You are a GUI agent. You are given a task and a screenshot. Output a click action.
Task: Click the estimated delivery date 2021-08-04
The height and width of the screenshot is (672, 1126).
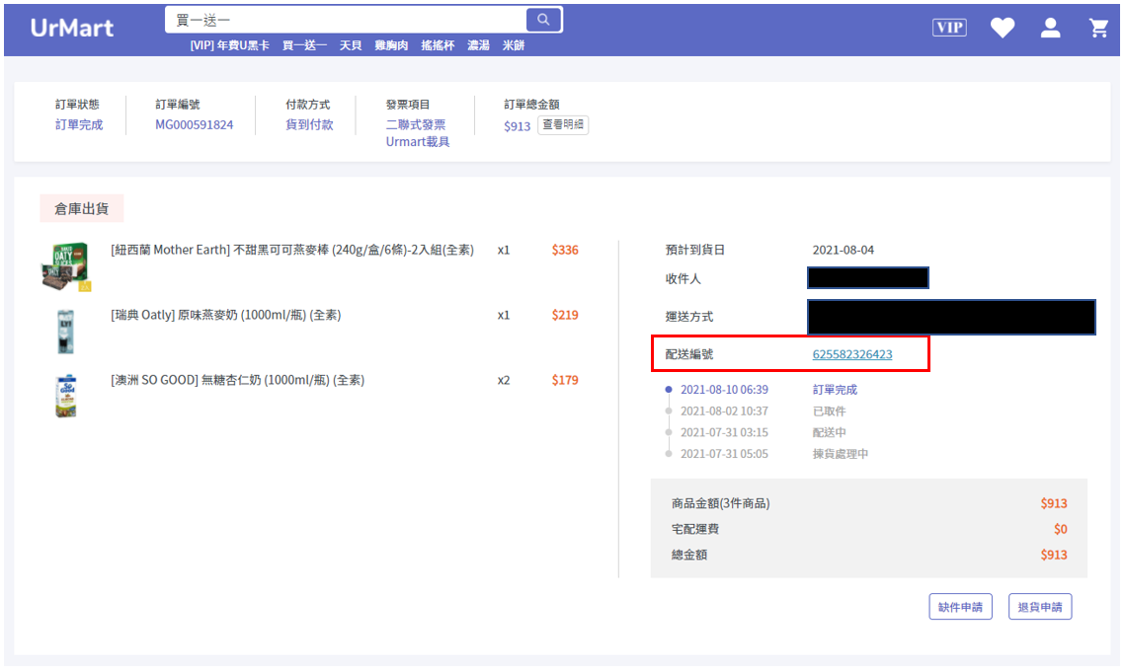click(844, 251)
